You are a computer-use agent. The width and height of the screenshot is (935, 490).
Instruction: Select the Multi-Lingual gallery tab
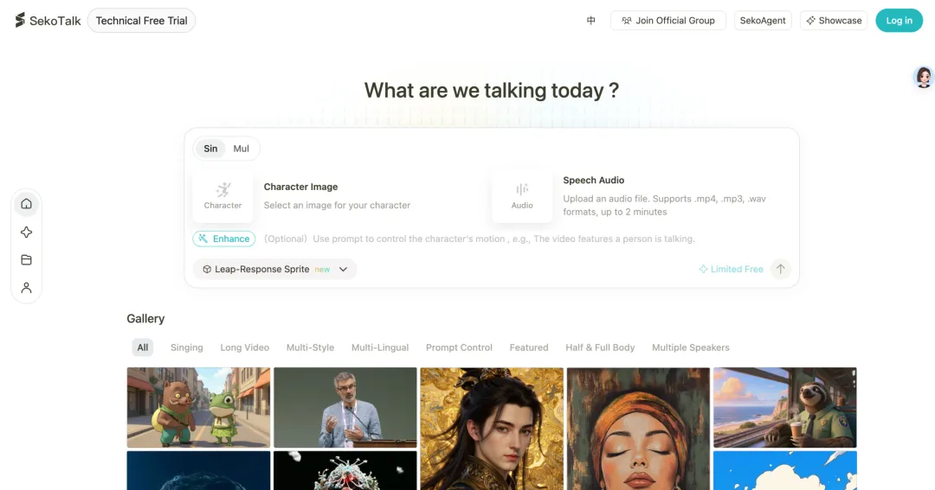[x=380, y=347]
